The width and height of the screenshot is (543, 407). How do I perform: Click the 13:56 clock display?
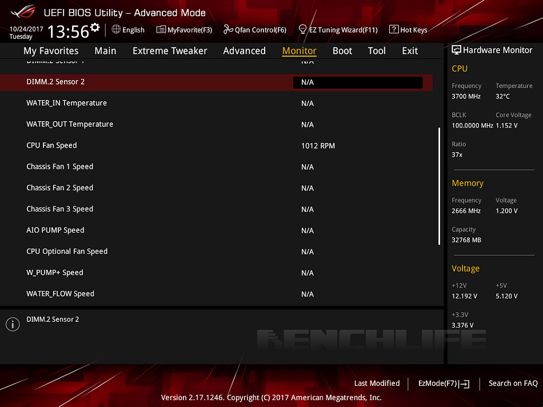coord(68,31)
